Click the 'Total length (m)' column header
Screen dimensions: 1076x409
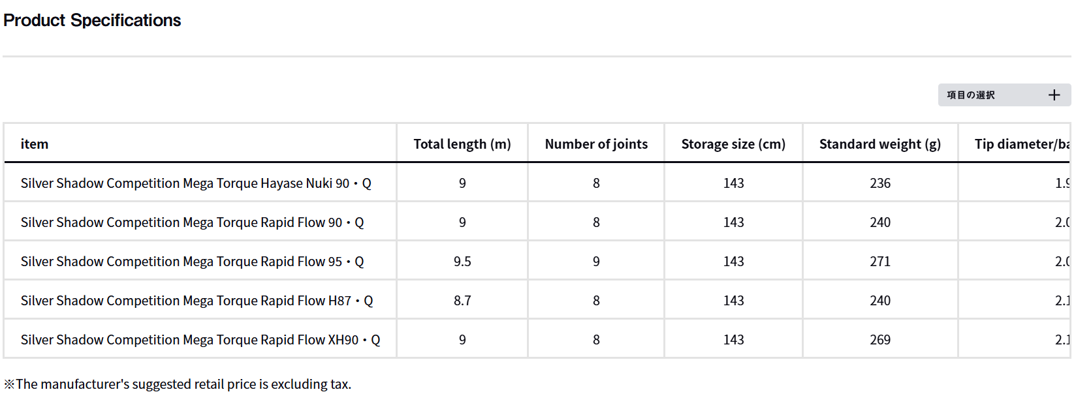click(462, 144)
